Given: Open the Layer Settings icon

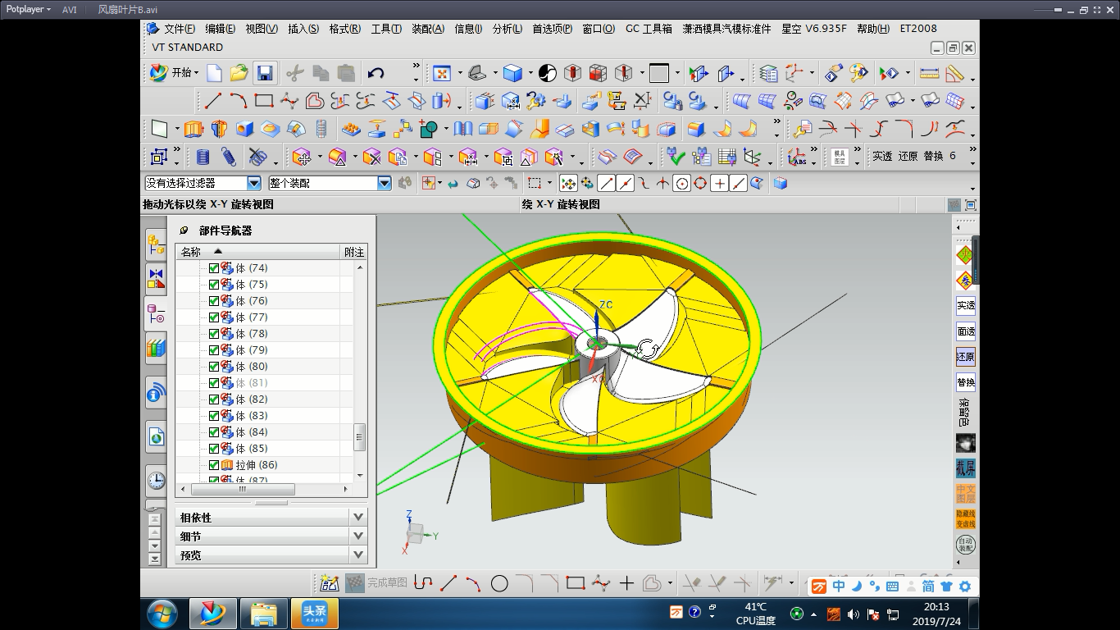Looking at the screenshot, I should [768, 73].
